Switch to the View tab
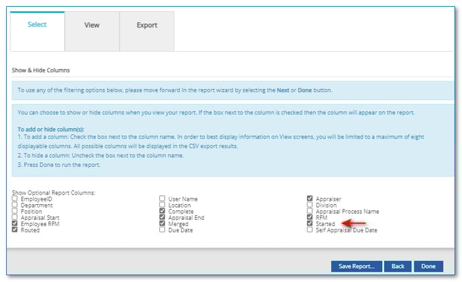The width and height of the screenshot is (462, 282). [x=92, y=25]
